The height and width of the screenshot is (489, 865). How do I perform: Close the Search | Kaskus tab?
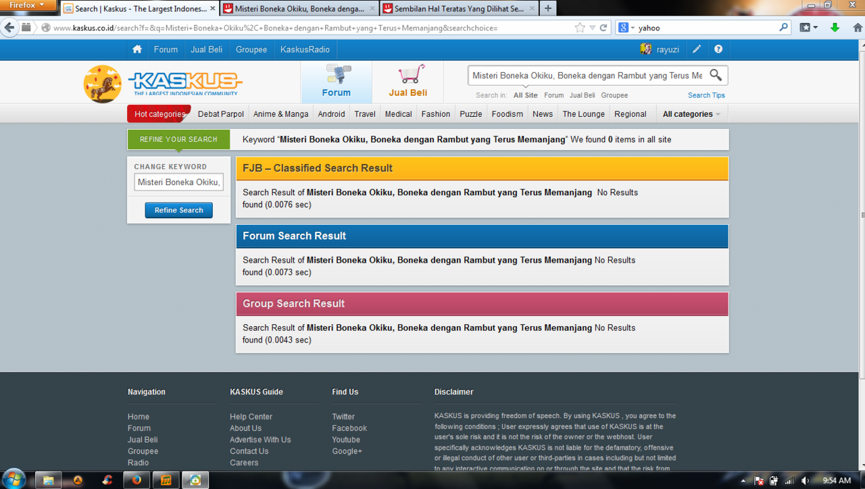(x=213, y=9)
